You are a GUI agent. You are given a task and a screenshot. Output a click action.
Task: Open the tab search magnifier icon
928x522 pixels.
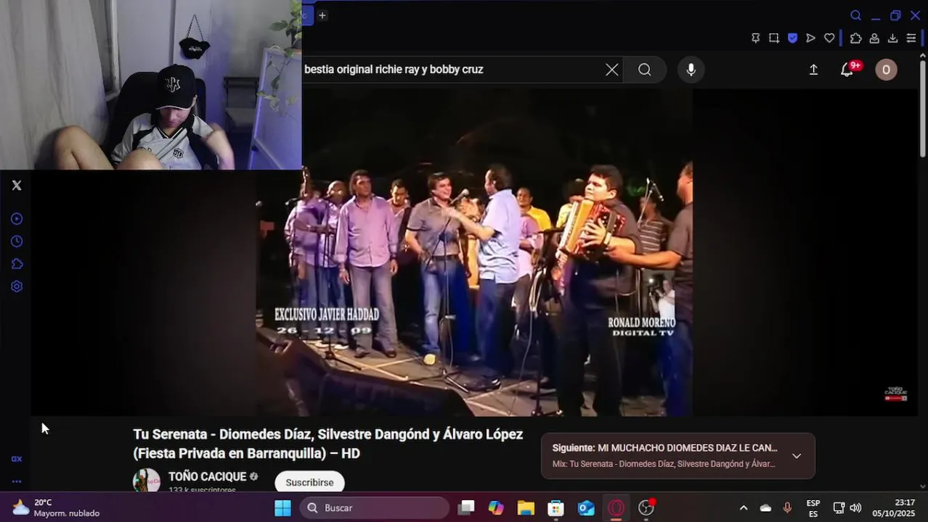point(856,15)
